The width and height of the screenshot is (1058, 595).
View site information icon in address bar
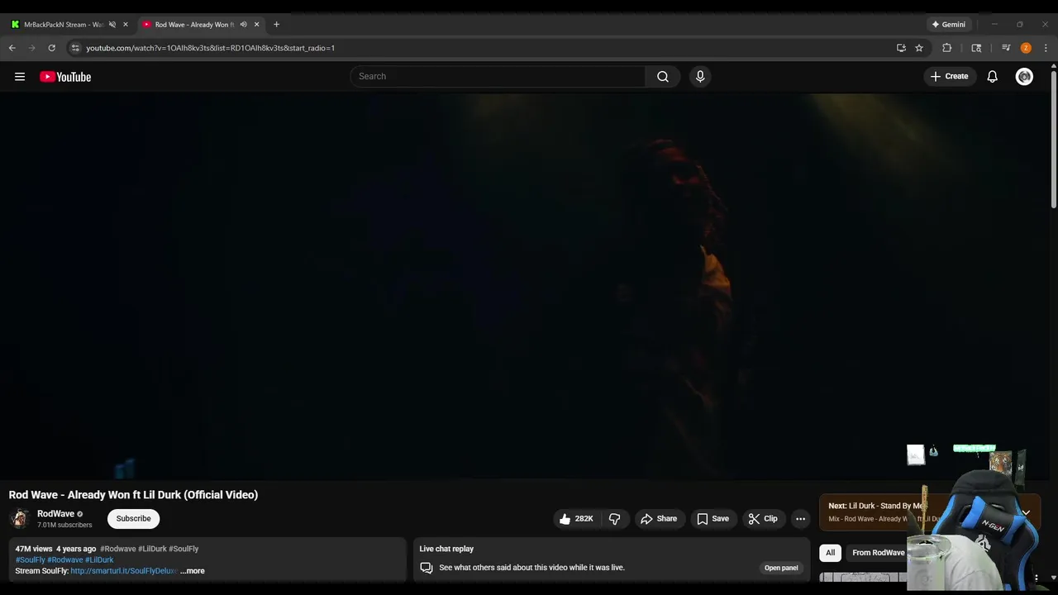click(75, 48)
